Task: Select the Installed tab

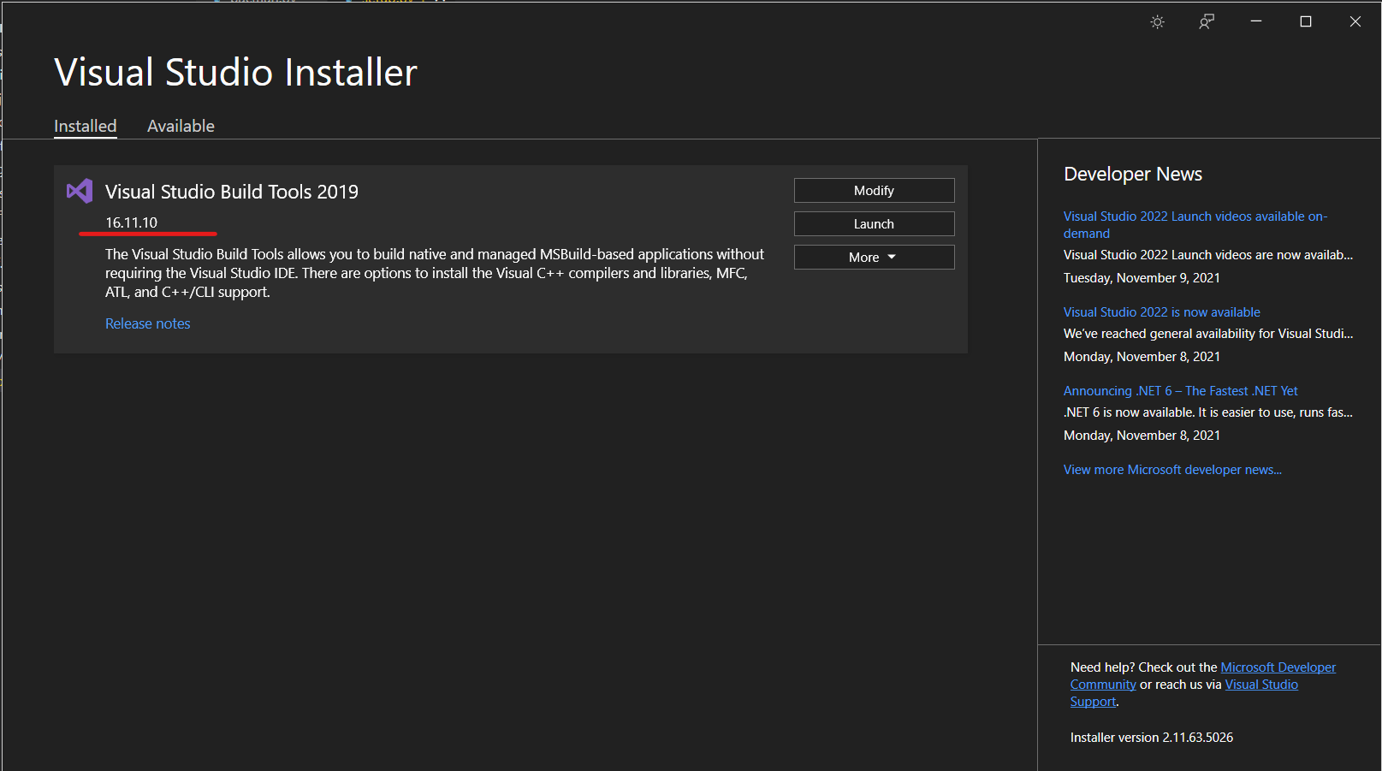Action: click(x=86, y=126)
